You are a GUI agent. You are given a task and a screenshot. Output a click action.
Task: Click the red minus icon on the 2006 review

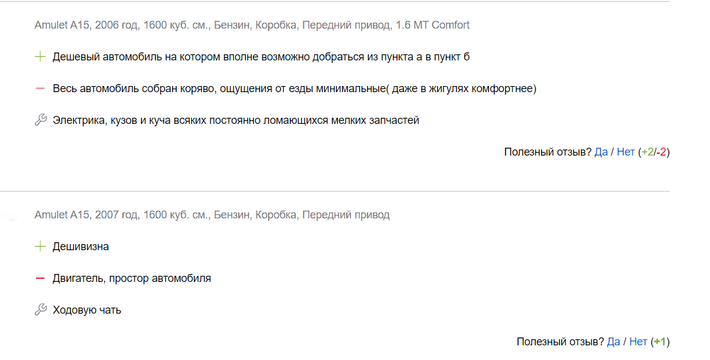point(40,88)
